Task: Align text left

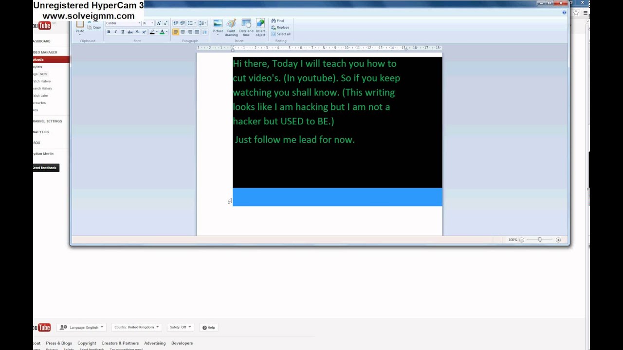Action: [176, 32]
